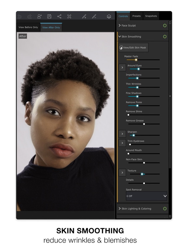Switch to the Snapshots tab
188x251 pixels.
(x=151, y=16)
